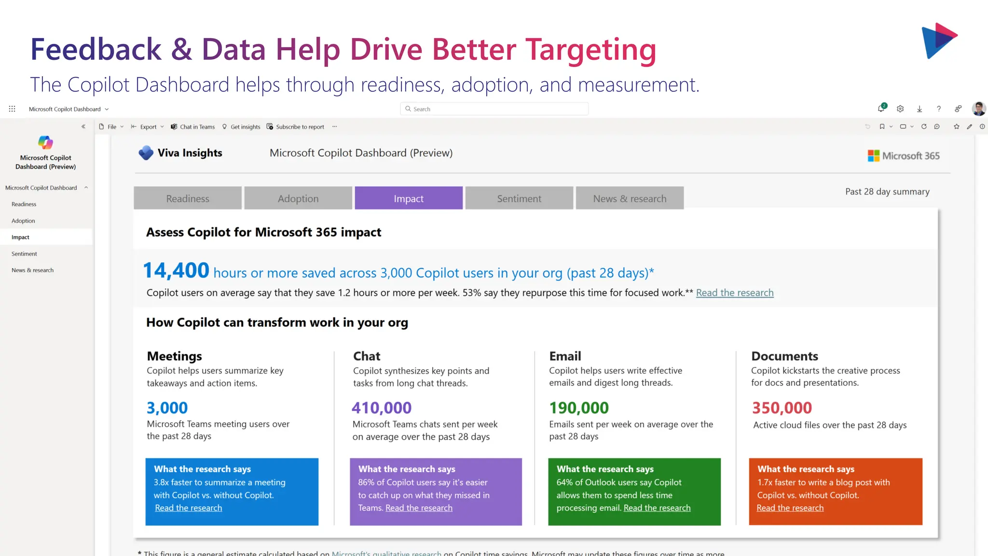Open the help question mark
Viewport: 988px width, 556px height.
[939, 109]
